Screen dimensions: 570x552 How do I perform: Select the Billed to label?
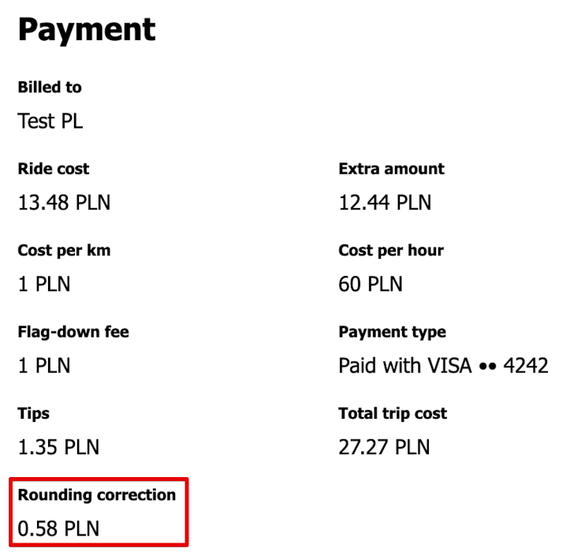[x=50, y=88]
